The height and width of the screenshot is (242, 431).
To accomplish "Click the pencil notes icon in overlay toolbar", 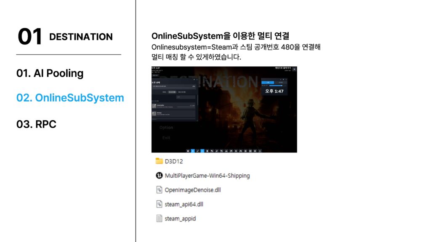I will point(197,150).
